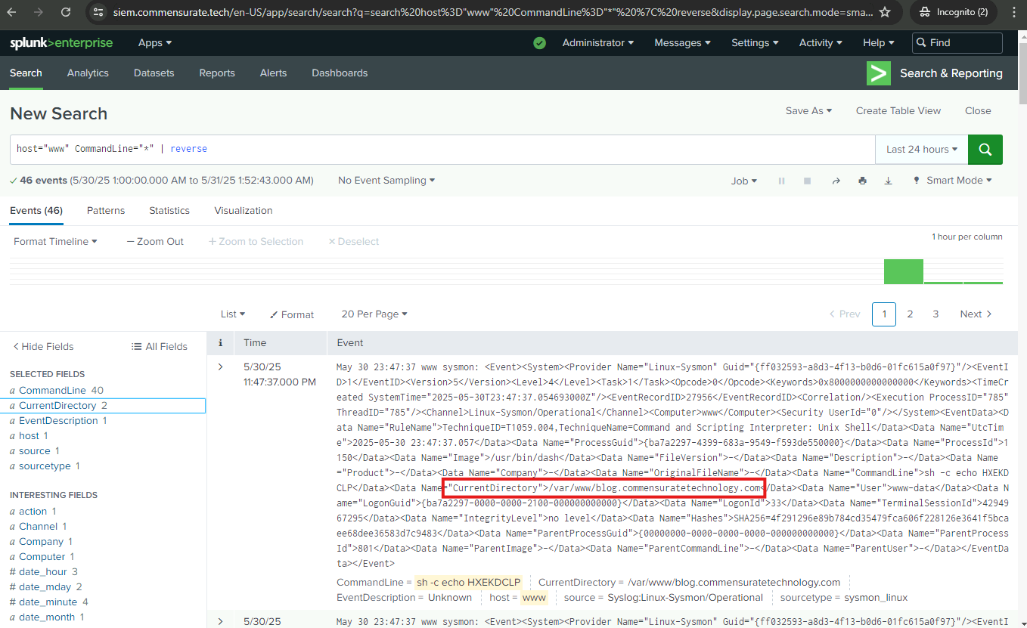Image resolution: width=1027 pixels, height=628 pixels.
Task: Click the print job icon
Action: coord(862,181)
